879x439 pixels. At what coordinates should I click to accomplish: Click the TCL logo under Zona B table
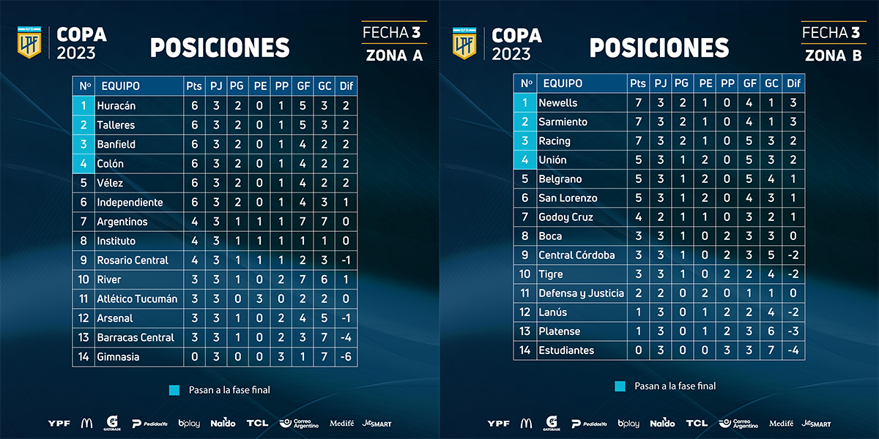(697, 423)
